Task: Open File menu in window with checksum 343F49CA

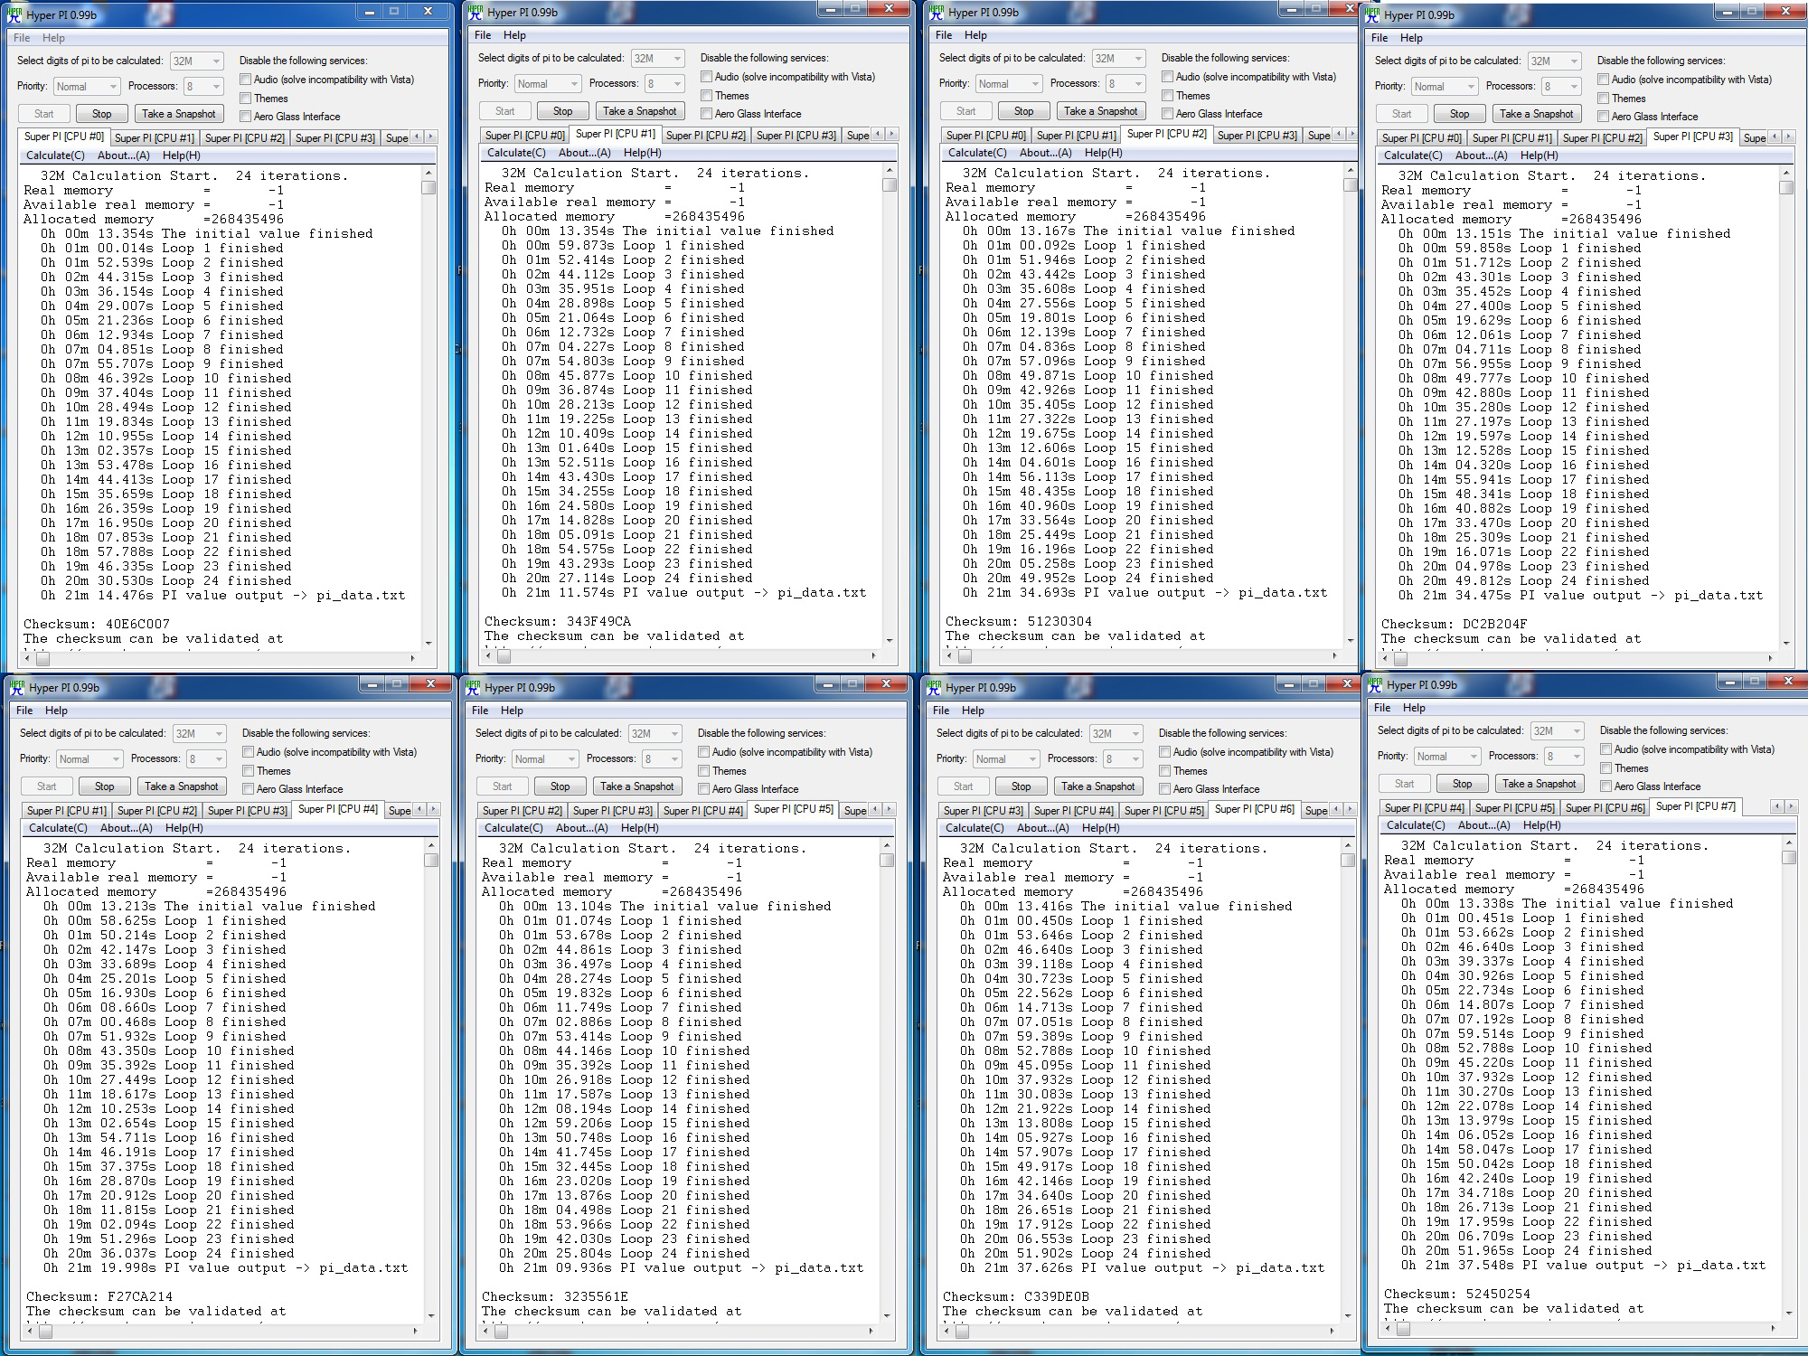Action: click(x=483, y=35)
